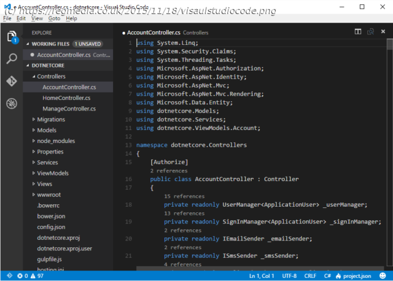Open the Debug view icon

tap(12, 103)
